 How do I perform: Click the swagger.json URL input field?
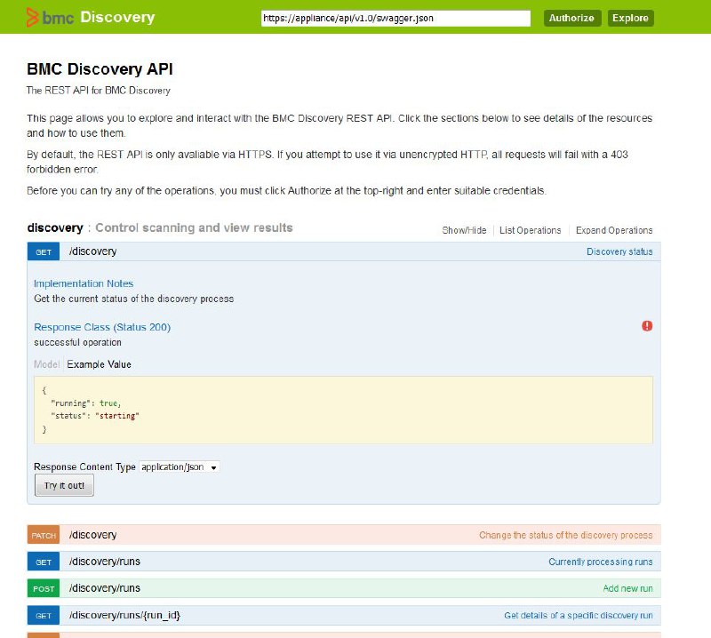click(395, 18)
